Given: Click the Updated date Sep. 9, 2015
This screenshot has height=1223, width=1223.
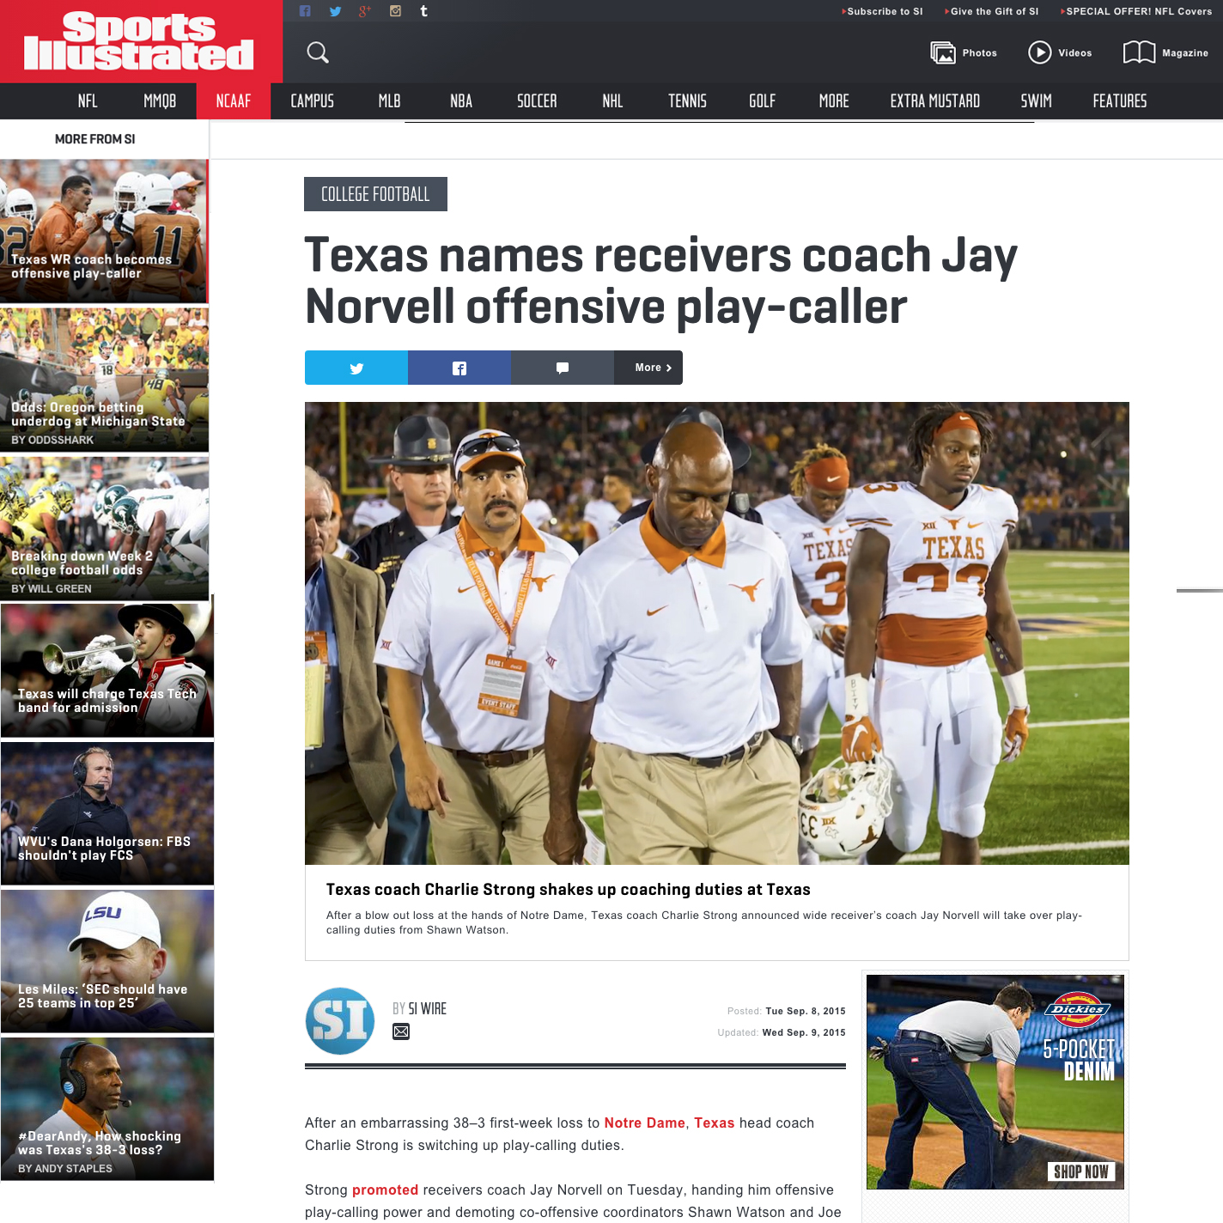Looking at the screenshot, I should tap(804, 1032).
